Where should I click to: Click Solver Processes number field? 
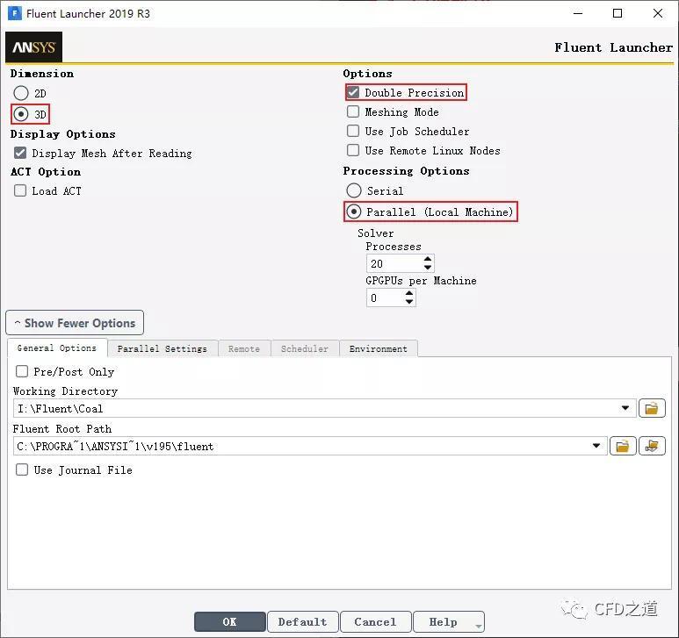click(x=394, y=263)
